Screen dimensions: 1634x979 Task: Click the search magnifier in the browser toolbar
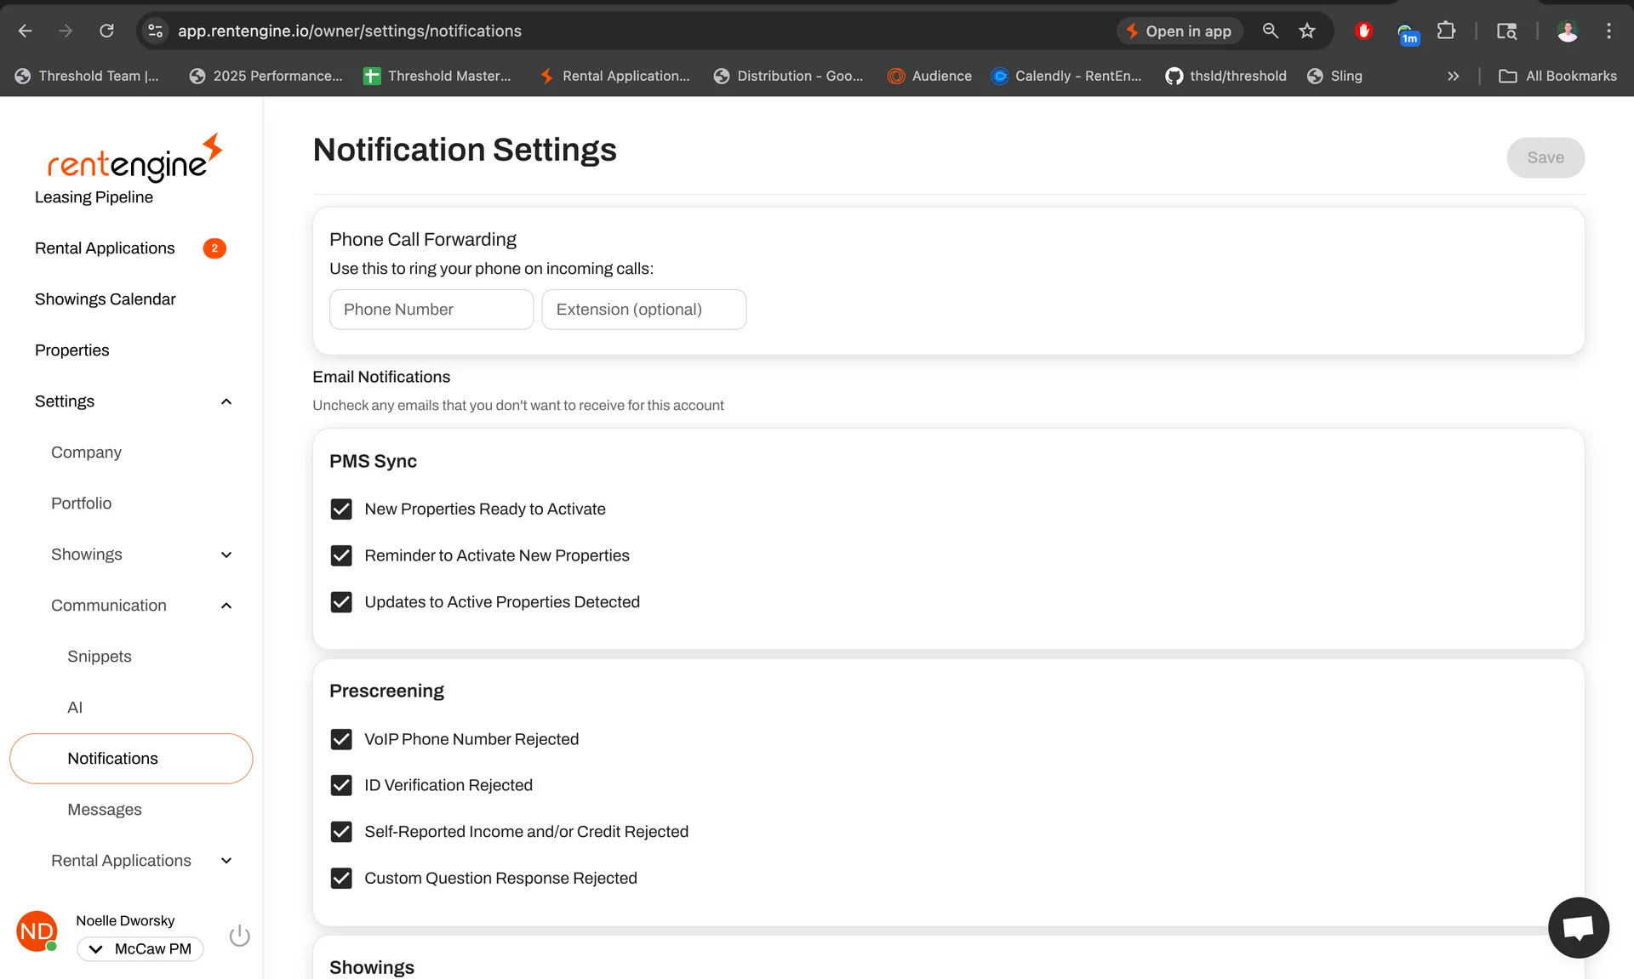point(1271,31)
